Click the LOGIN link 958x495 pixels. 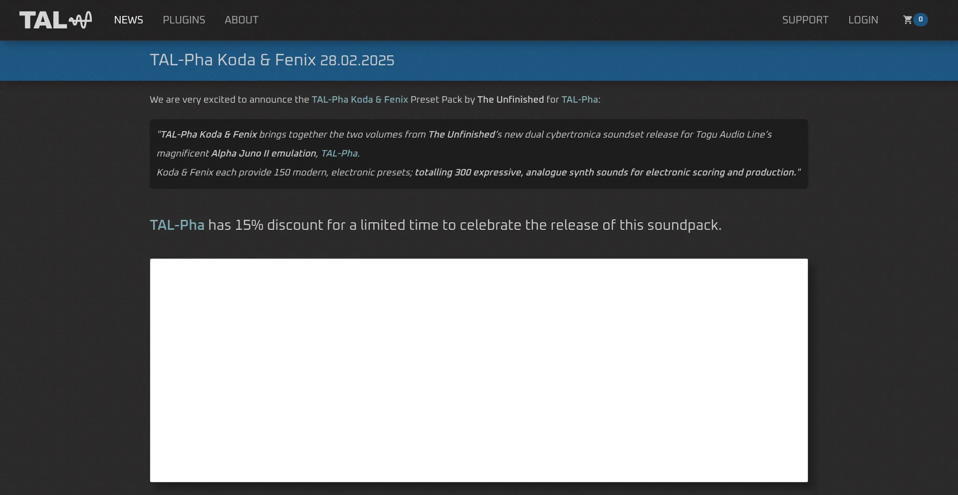point(863,20)
